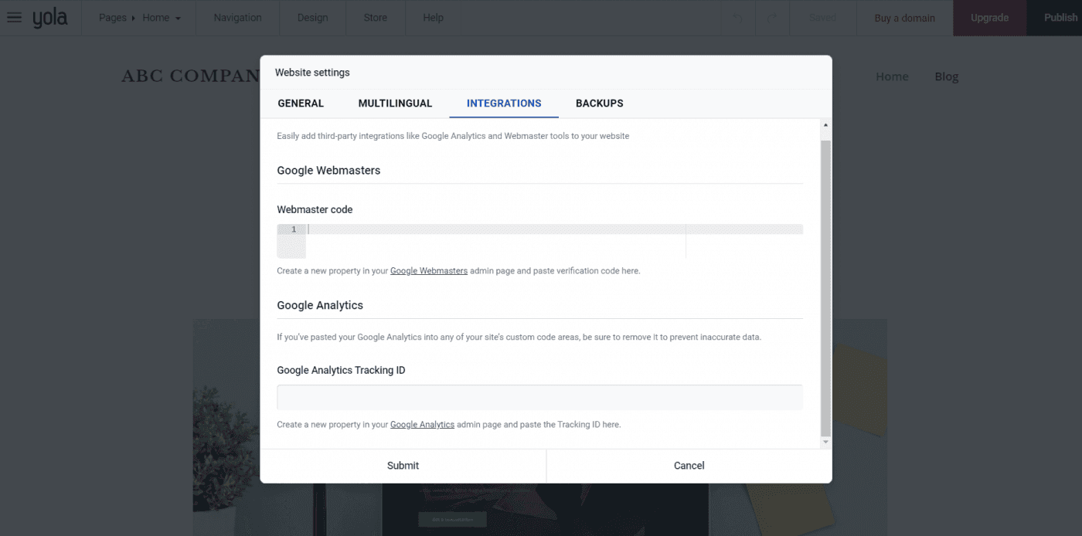The width and height of the screenshot is (1082, 536).
Task: Focus the Google Analytics Tracking ID field
Action: pos(539,397)
